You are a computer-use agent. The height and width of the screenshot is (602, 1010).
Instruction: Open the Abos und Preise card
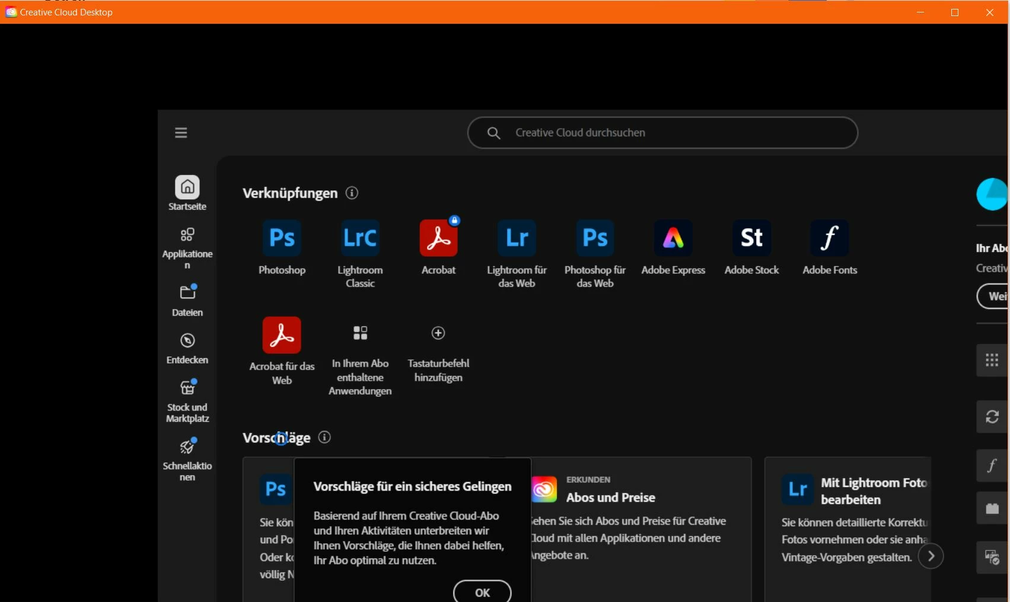pyautogui.click(x=641, y=529)
